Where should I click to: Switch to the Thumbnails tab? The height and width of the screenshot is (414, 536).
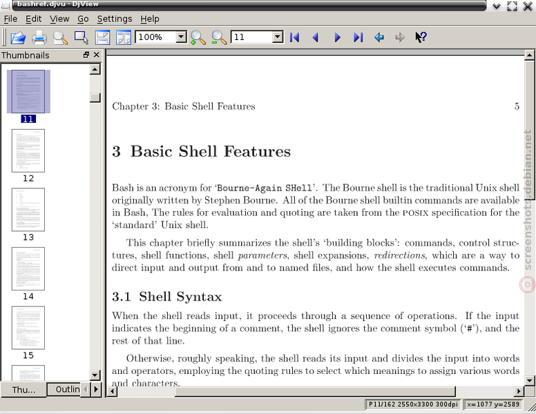pos(23,390)
